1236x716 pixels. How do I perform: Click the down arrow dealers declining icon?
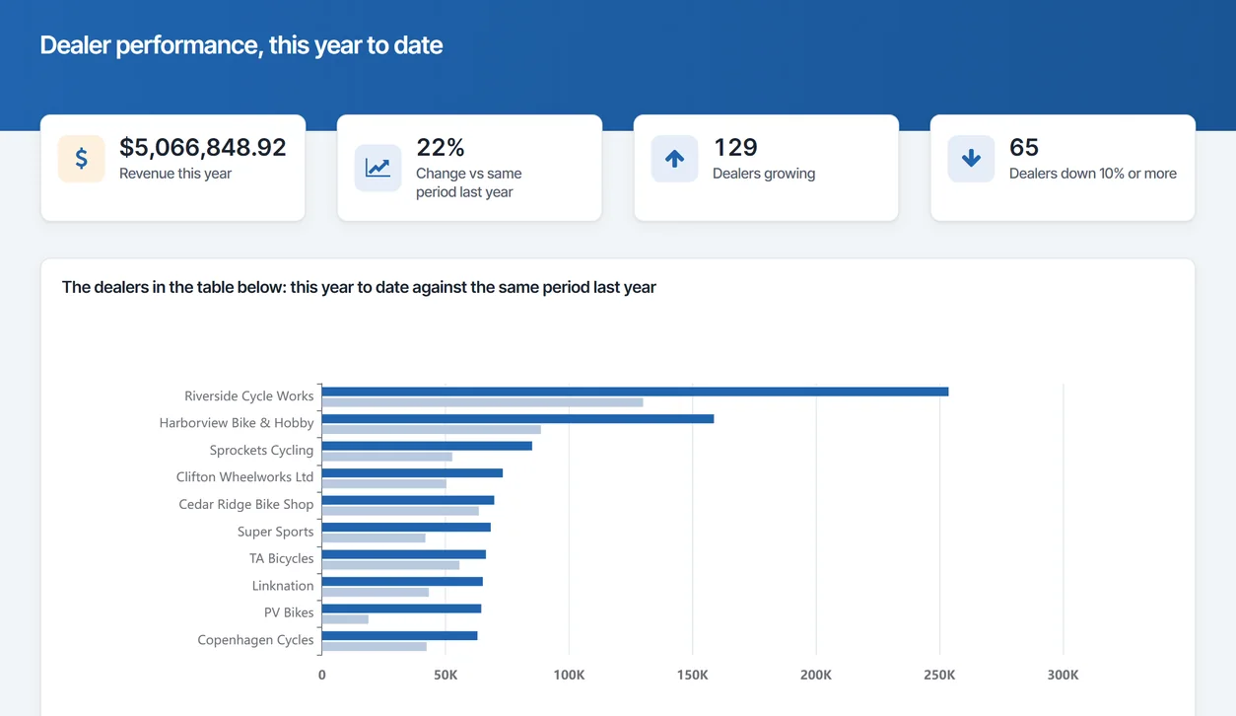(972, 159)
